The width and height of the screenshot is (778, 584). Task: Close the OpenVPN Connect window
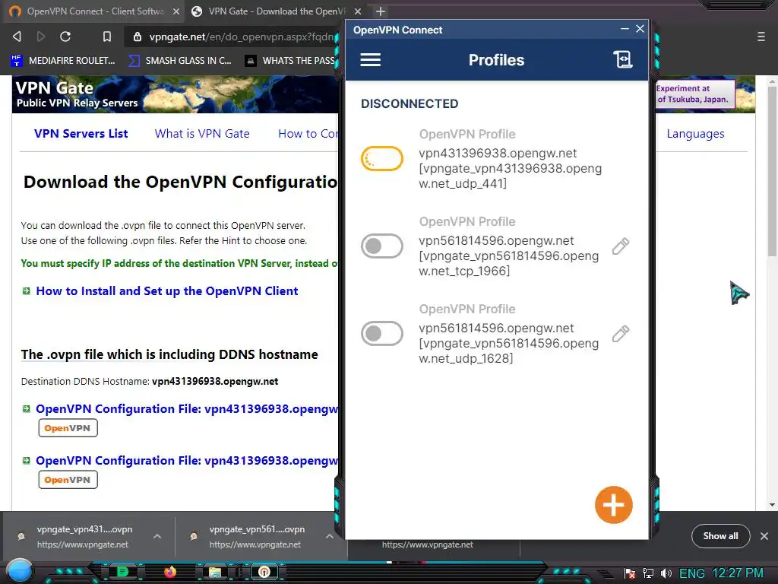coord(640,29)
